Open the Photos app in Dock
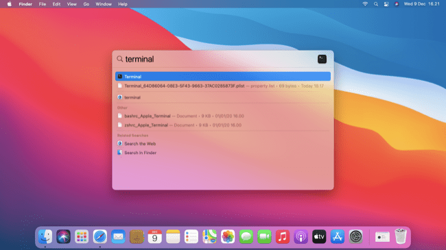446x250 pixels. (228, 236)
